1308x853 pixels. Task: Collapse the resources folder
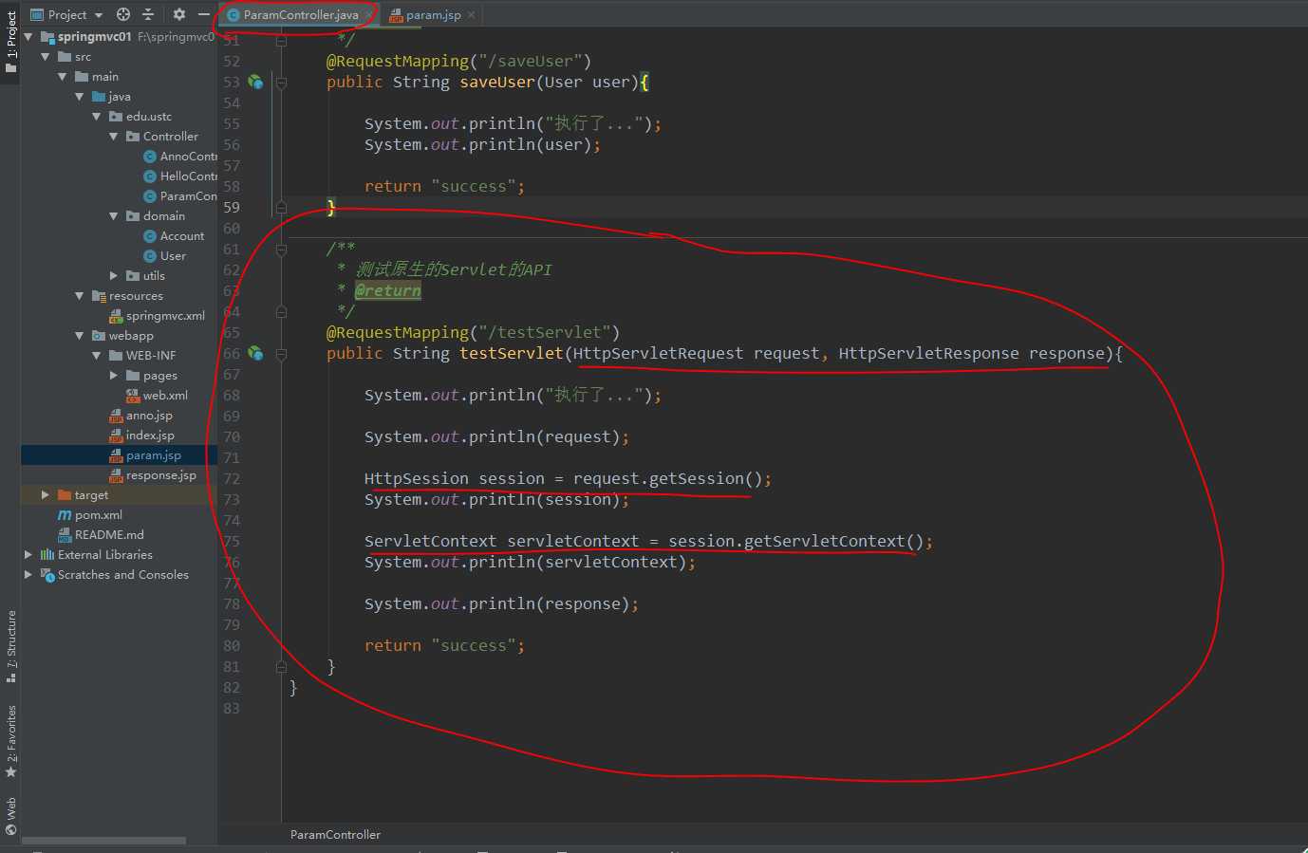(80, 295)
